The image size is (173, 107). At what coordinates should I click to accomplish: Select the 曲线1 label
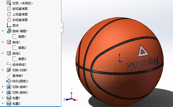tap(16, 42)
